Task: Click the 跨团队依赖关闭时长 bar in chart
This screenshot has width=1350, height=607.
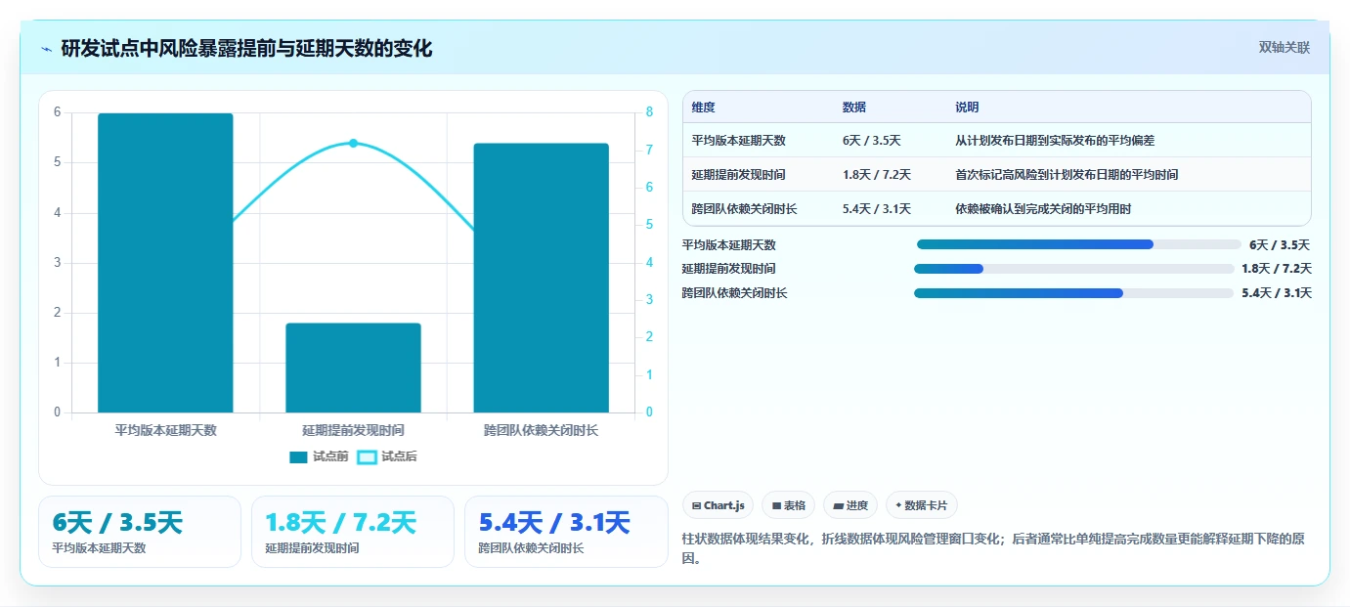Action: pos(541,278)
